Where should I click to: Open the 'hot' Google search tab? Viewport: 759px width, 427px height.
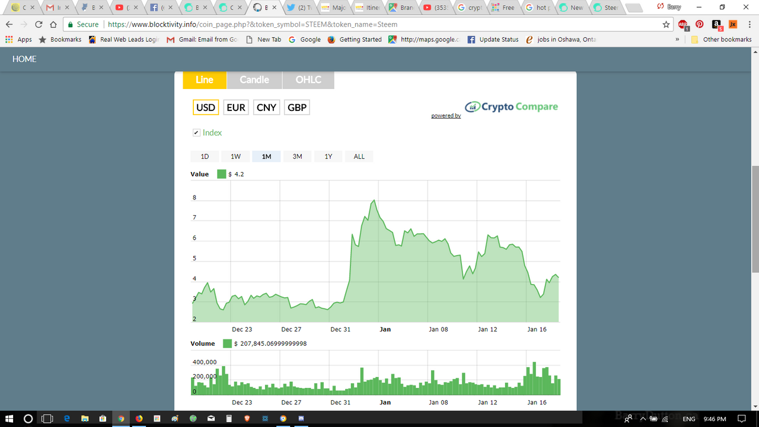(x=539, y=8)
